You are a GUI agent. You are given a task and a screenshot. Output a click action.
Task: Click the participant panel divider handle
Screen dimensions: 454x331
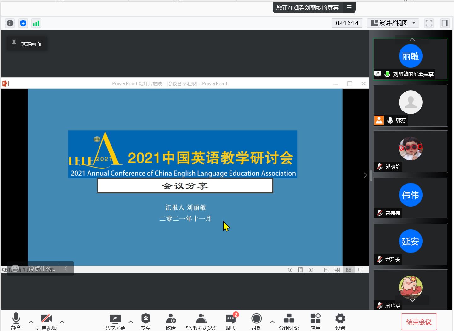(371, 175)
